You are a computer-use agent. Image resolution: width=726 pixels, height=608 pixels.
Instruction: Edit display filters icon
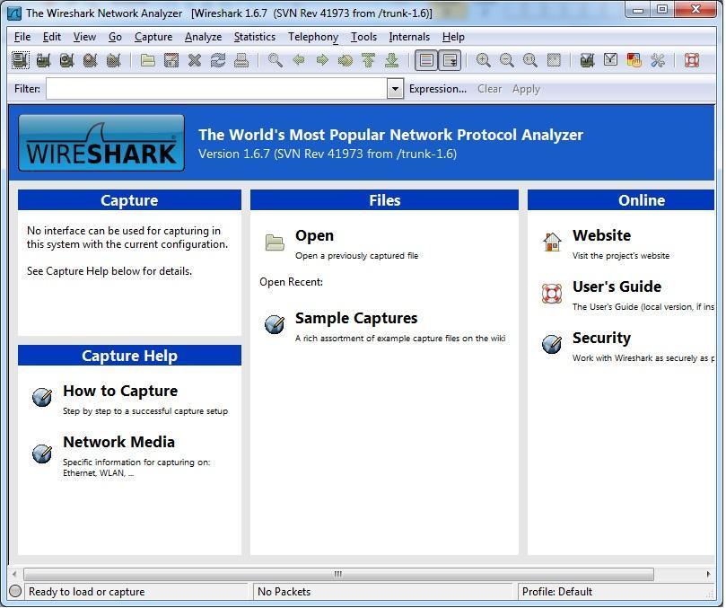tap(611, 60)
